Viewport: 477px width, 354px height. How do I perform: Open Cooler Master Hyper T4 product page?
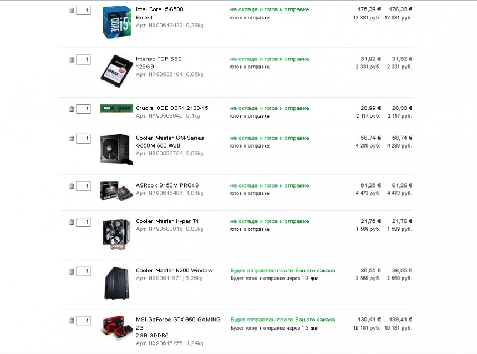coord(167,221)
